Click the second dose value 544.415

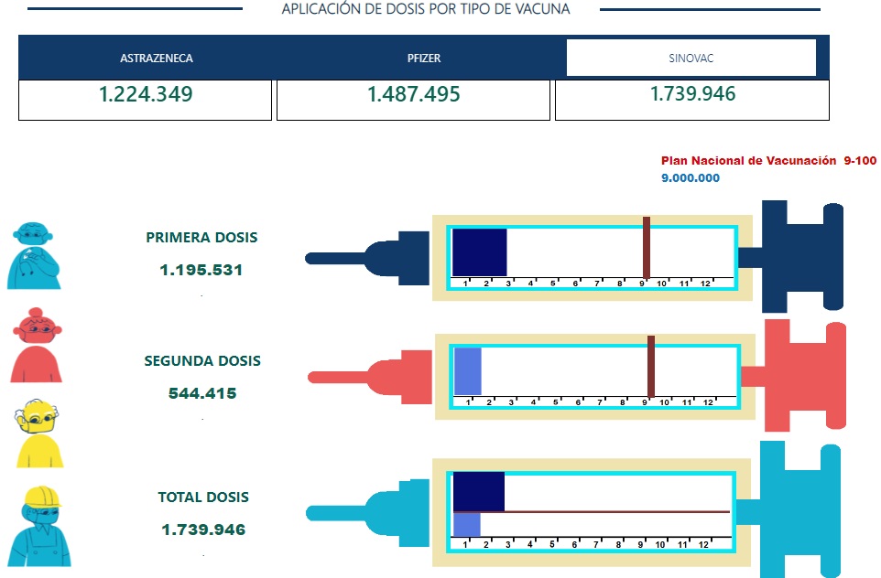pyautogui.click(x=202, y=393)
